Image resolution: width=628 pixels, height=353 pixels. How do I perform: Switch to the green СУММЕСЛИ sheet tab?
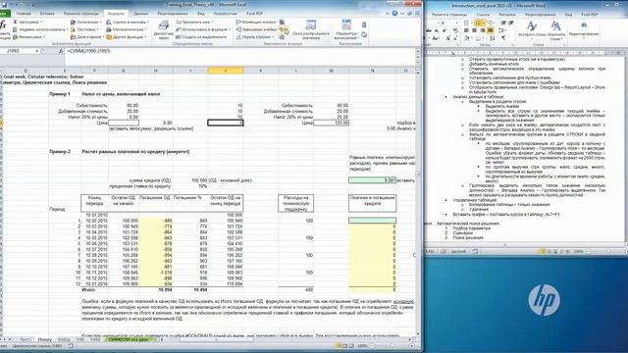(130, 339)
